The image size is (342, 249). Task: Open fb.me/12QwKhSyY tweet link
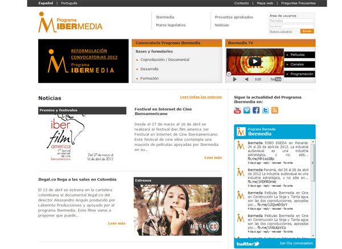tap(272, 205)
